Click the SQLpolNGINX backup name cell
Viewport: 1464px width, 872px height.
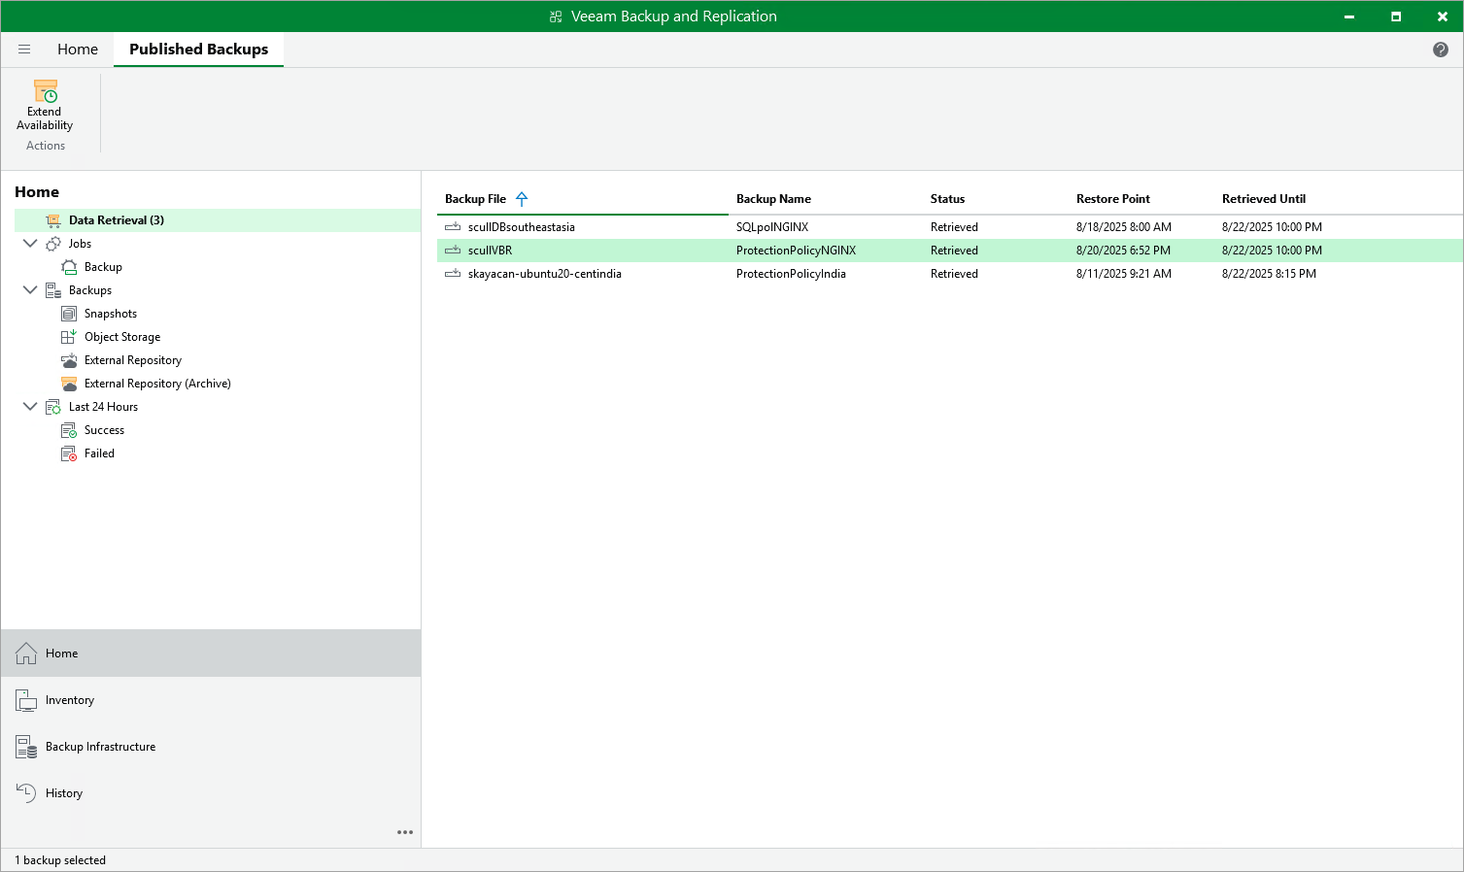pyautogui.click(x=772, y=227)
